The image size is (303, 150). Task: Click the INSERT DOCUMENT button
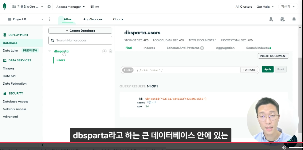[x=273, y=56]
